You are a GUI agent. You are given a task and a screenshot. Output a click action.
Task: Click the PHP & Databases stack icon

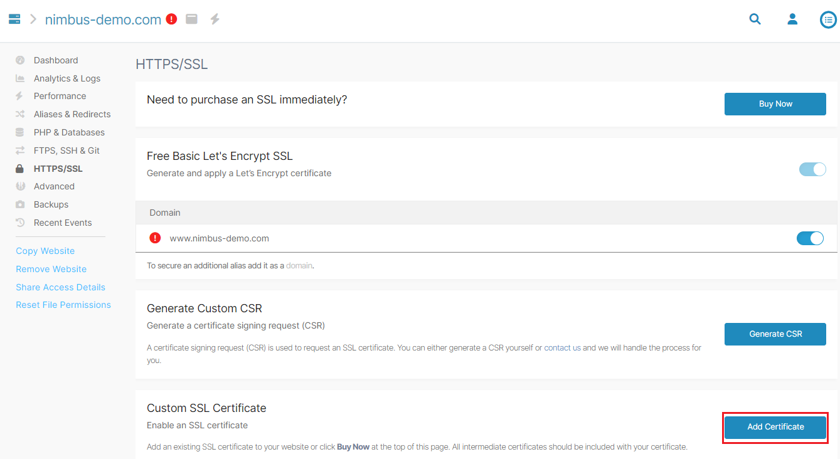point(20,132)
